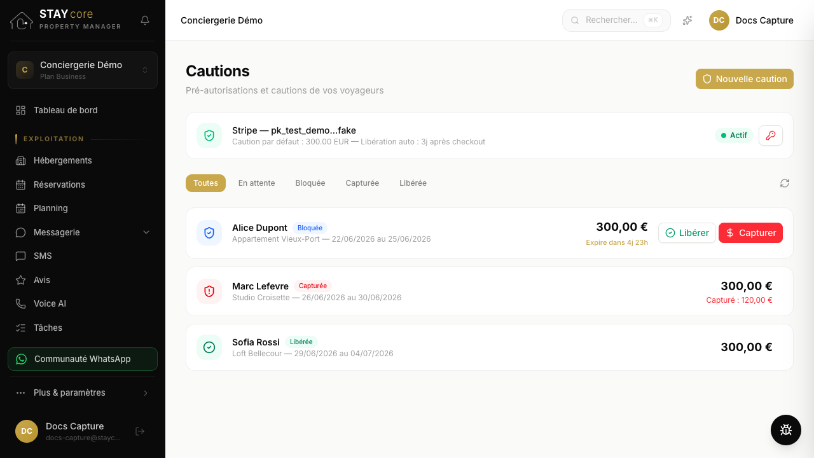Expand Plus & paramètres section
Viewport: 814px width, 458px height.
[x=83, y=392]
